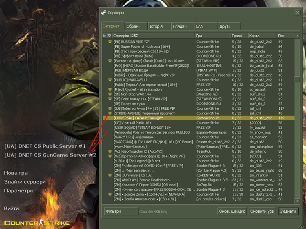Select [www.Main-Game.ru] server row

(x=198, y=146)
